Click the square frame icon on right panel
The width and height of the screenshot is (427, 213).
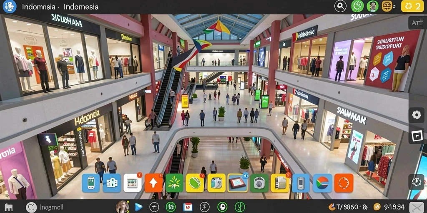tap(417, 136)
